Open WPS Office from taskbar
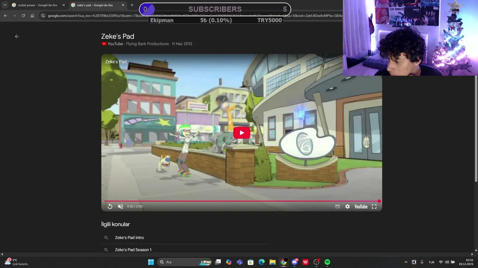 point(305,262)
